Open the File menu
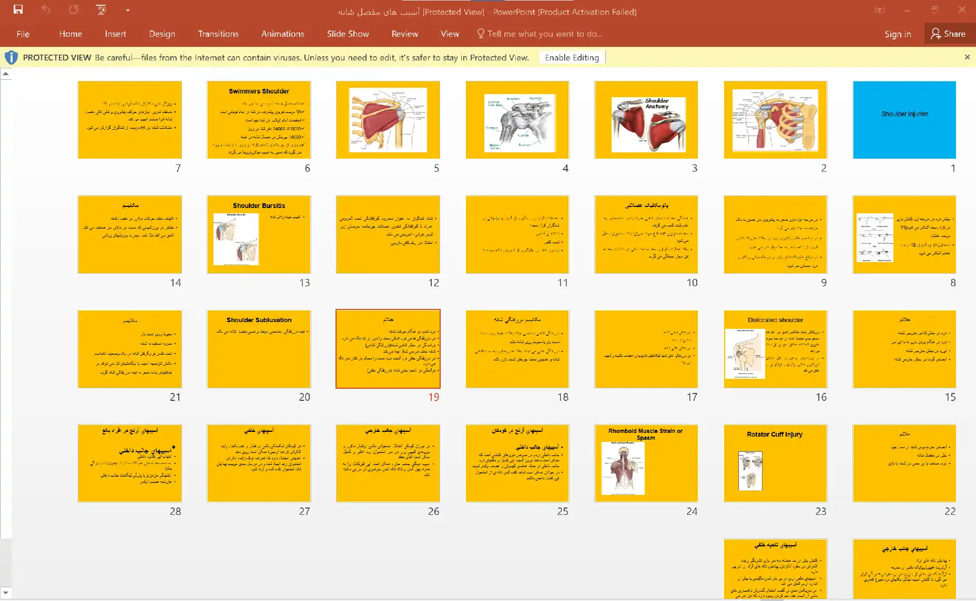Image resolution: width=976 pixels, height=601 pixels. pos(23,34)
